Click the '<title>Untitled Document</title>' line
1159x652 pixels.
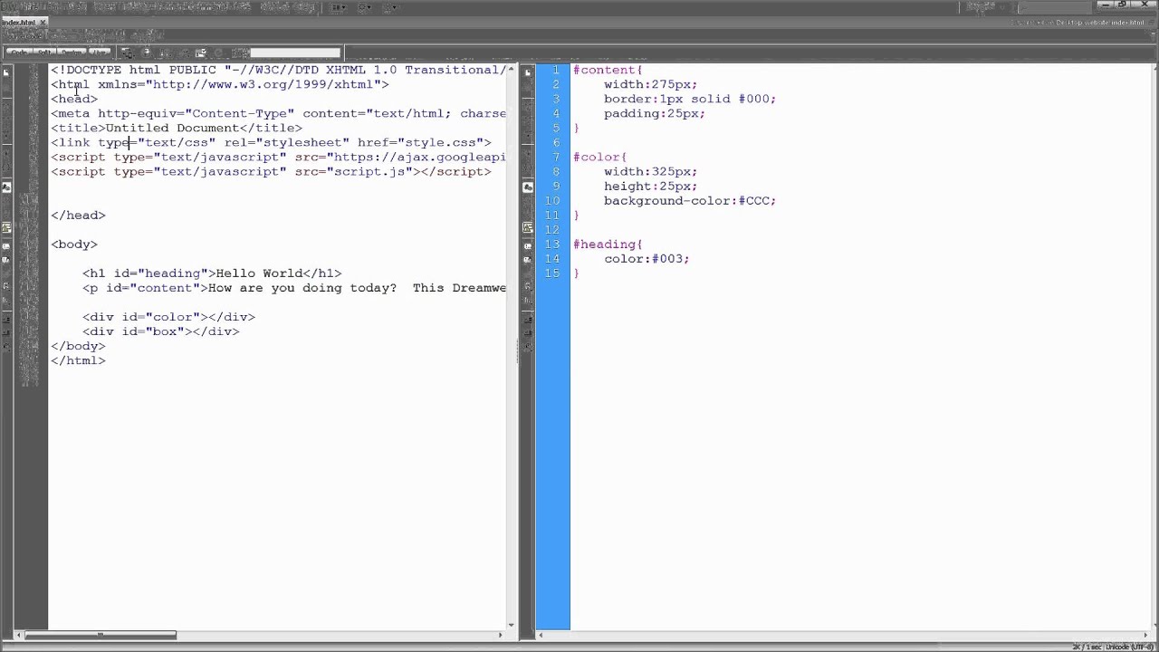point(177,128)
